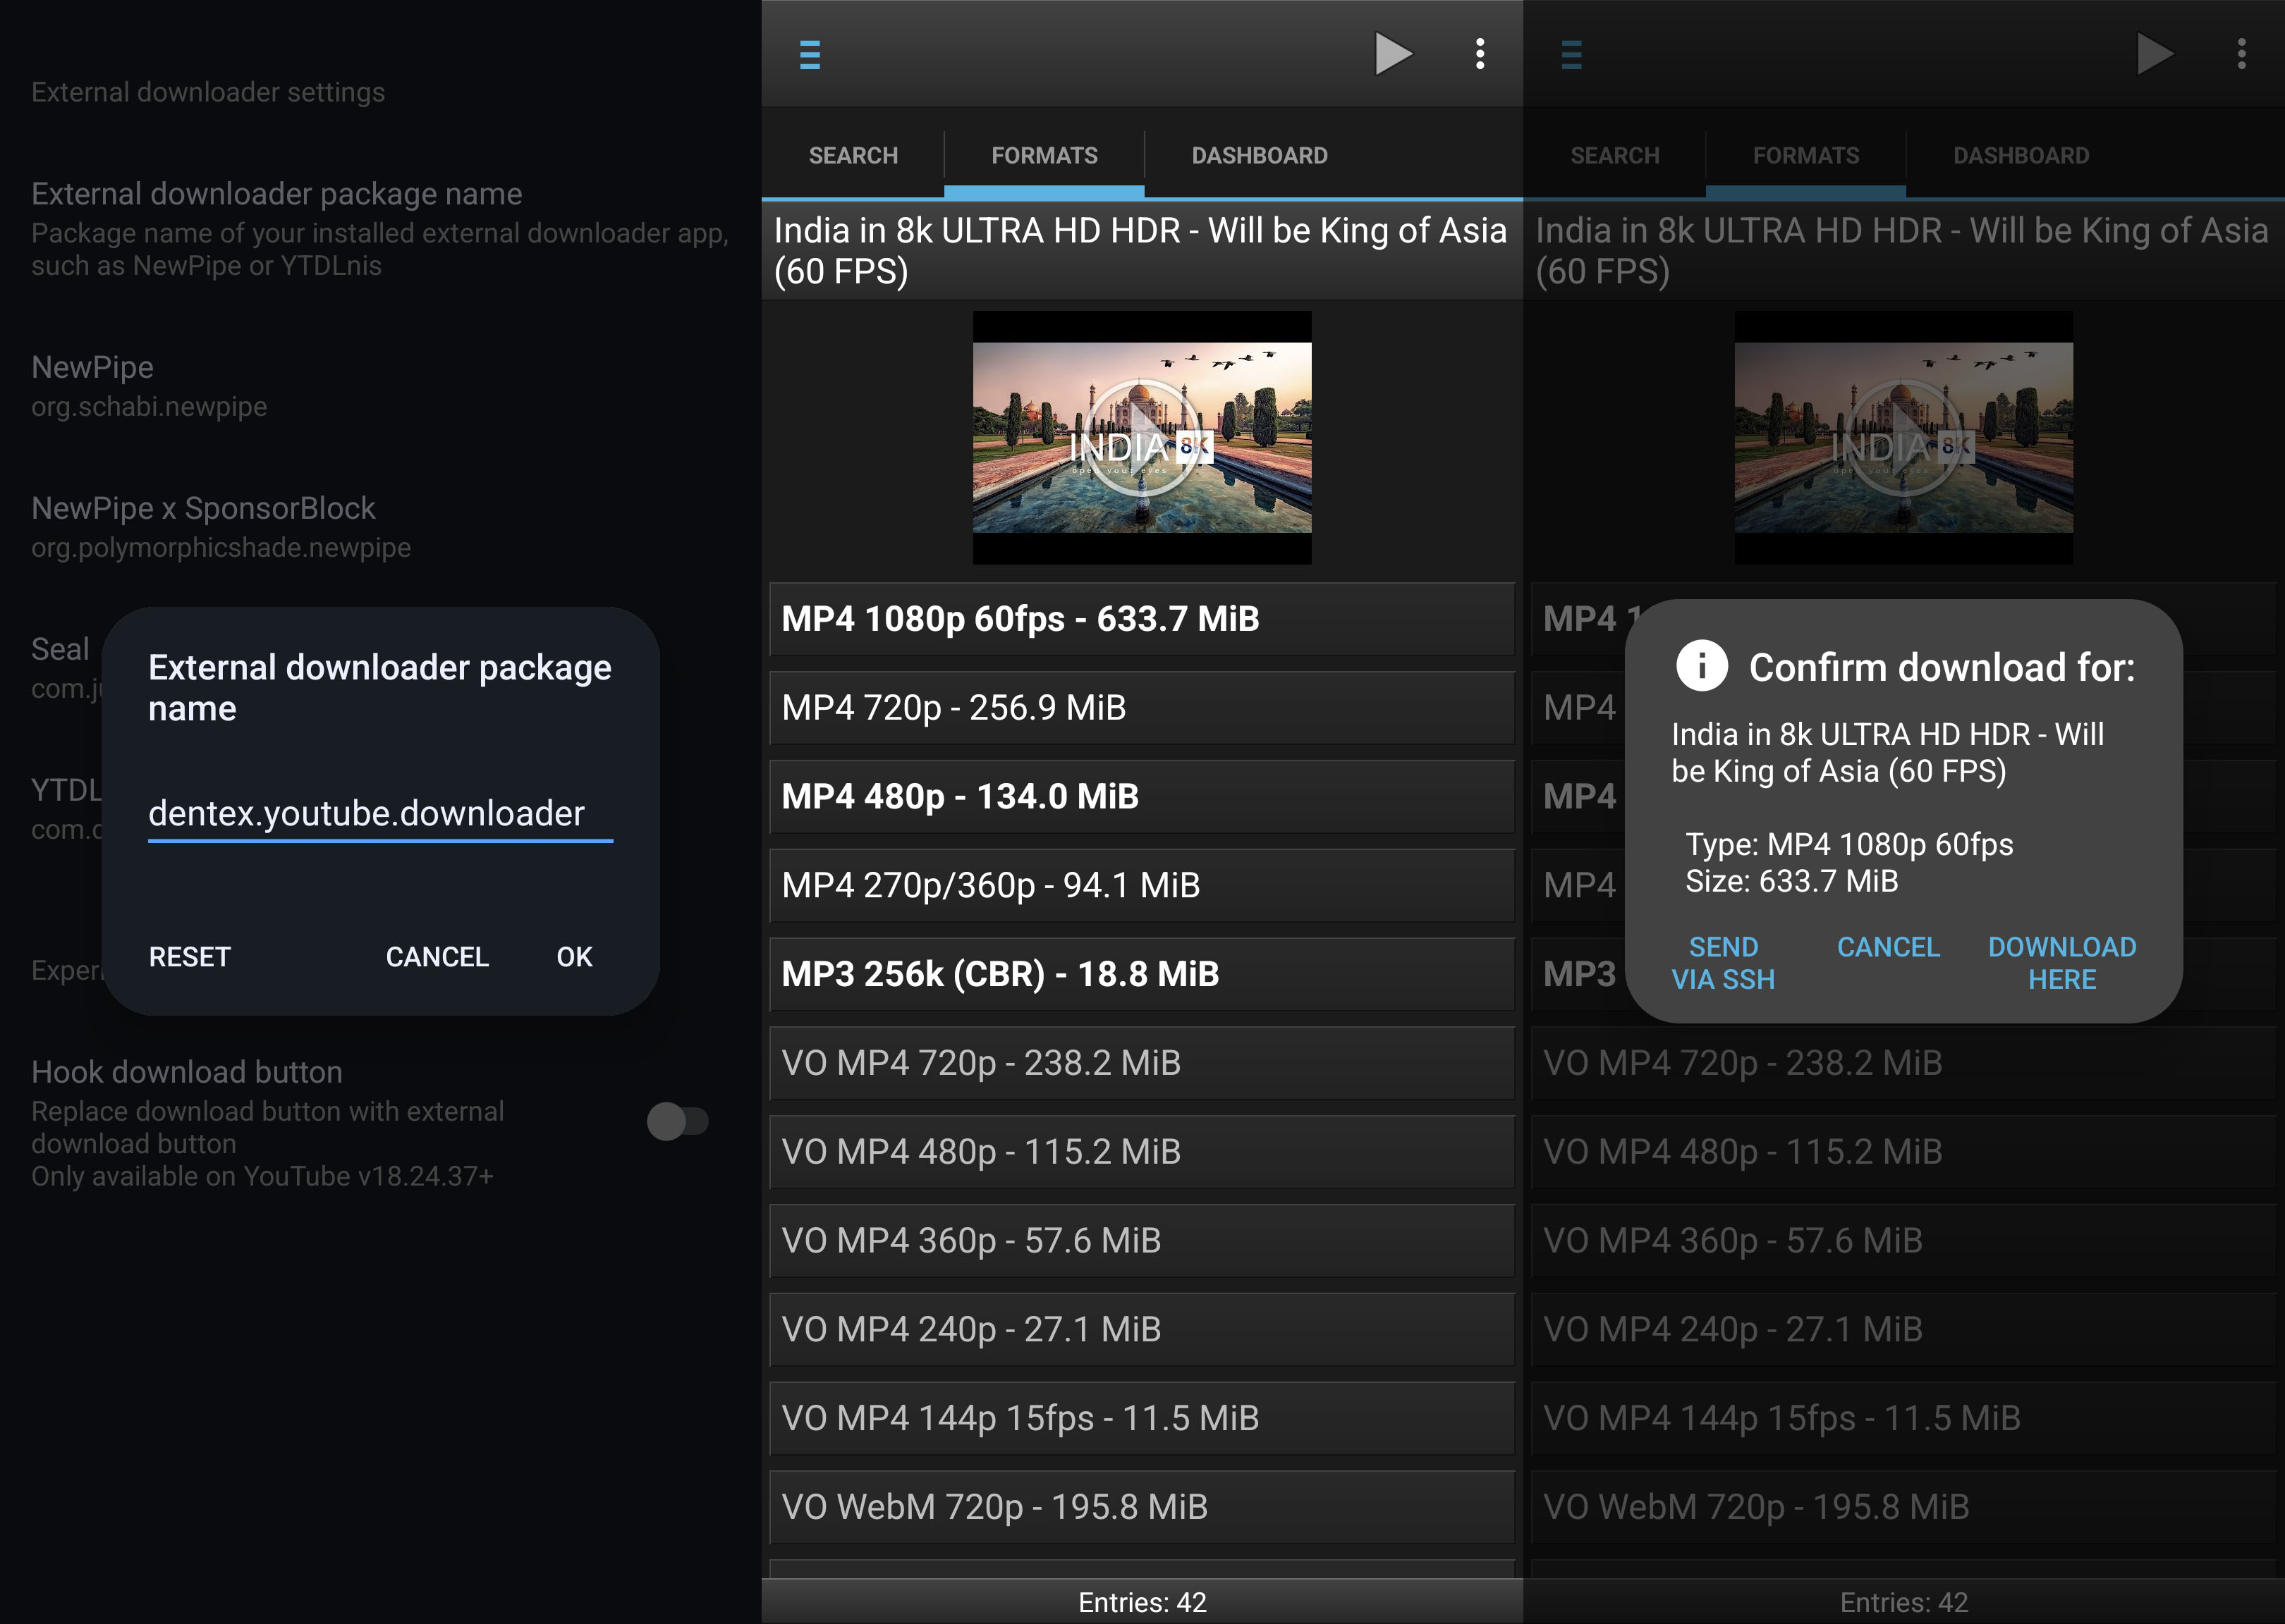Edit dentex.youtube.downloader package name field
This screenshot has height=1624, width=2285.
point(380,814)
